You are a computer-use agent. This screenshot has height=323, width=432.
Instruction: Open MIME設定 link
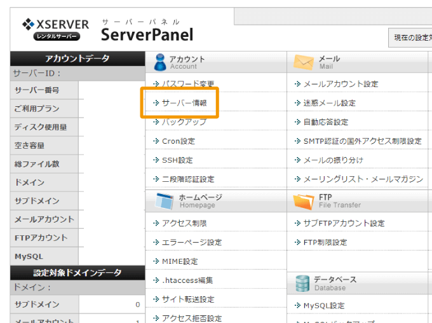(x=180, y=261)
